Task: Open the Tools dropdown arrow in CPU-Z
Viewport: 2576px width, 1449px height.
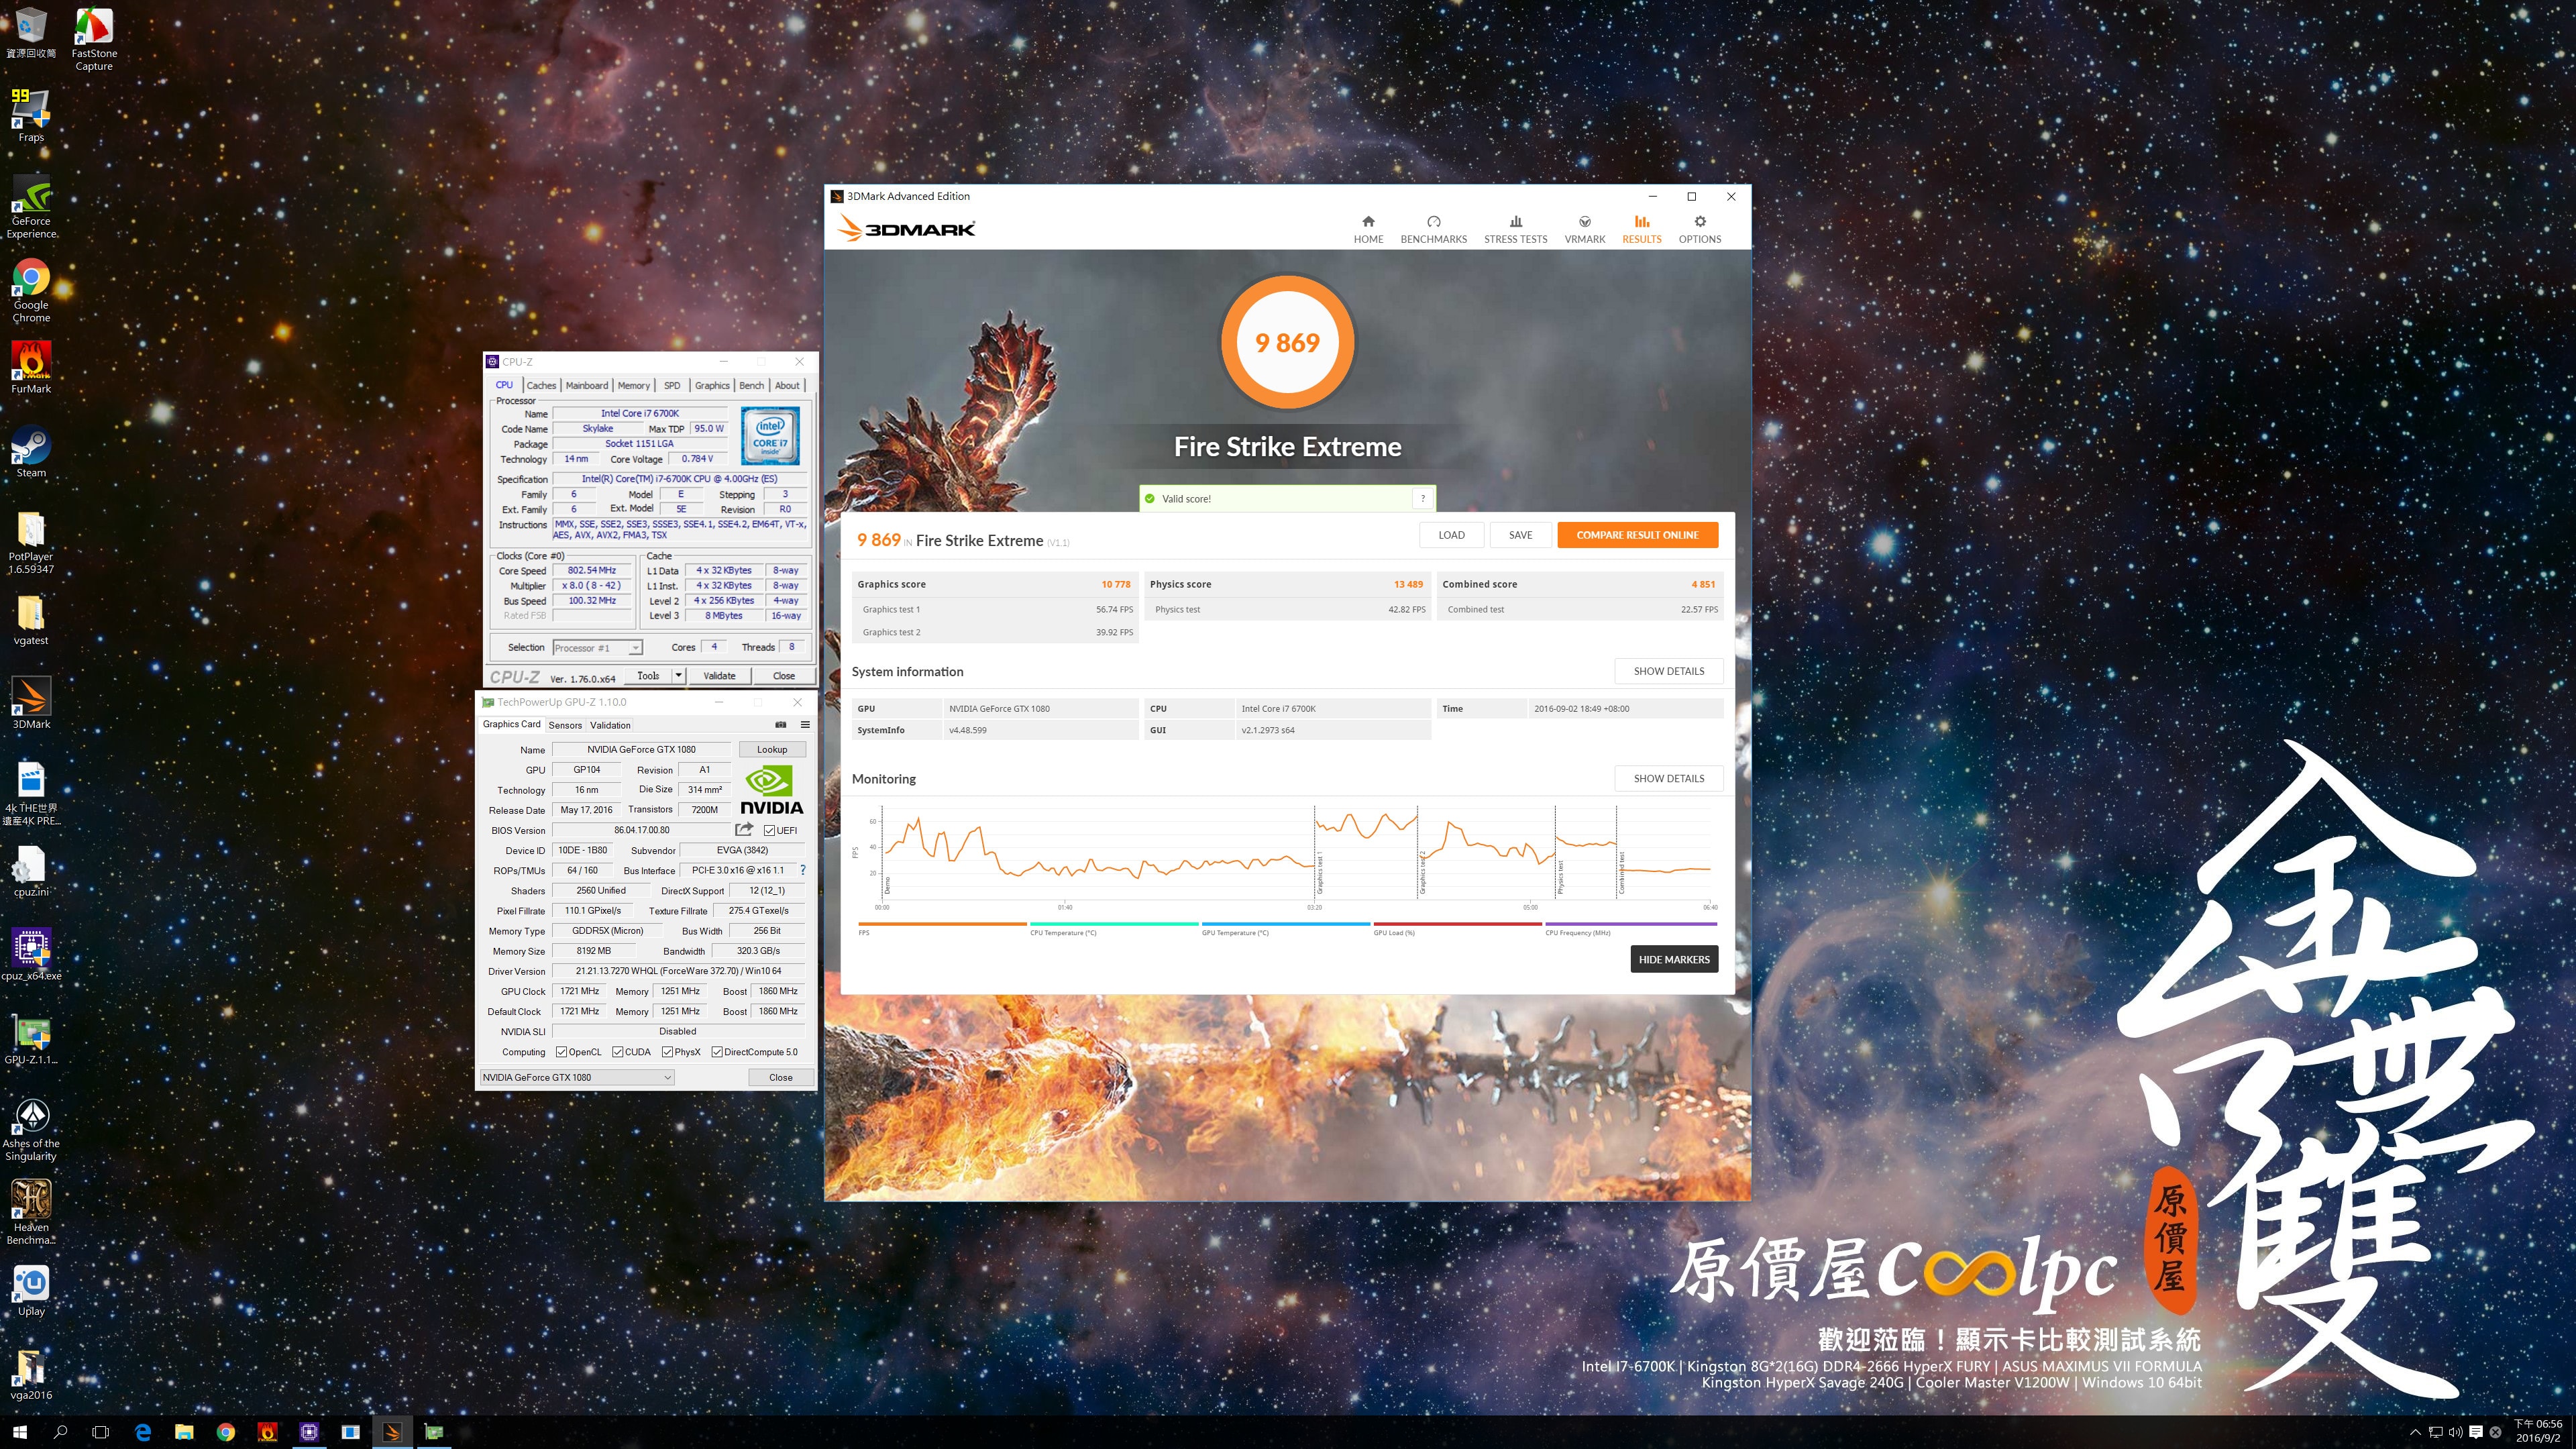Action: coord(678,676)
